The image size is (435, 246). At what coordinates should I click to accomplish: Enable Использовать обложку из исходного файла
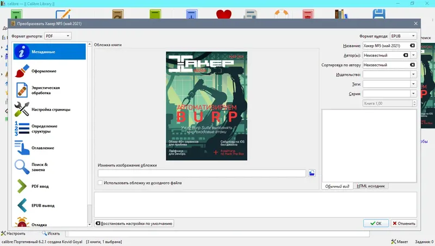tap(100, 183)
